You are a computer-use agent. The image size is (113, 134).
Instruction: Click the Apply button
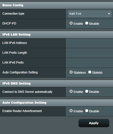94,123
